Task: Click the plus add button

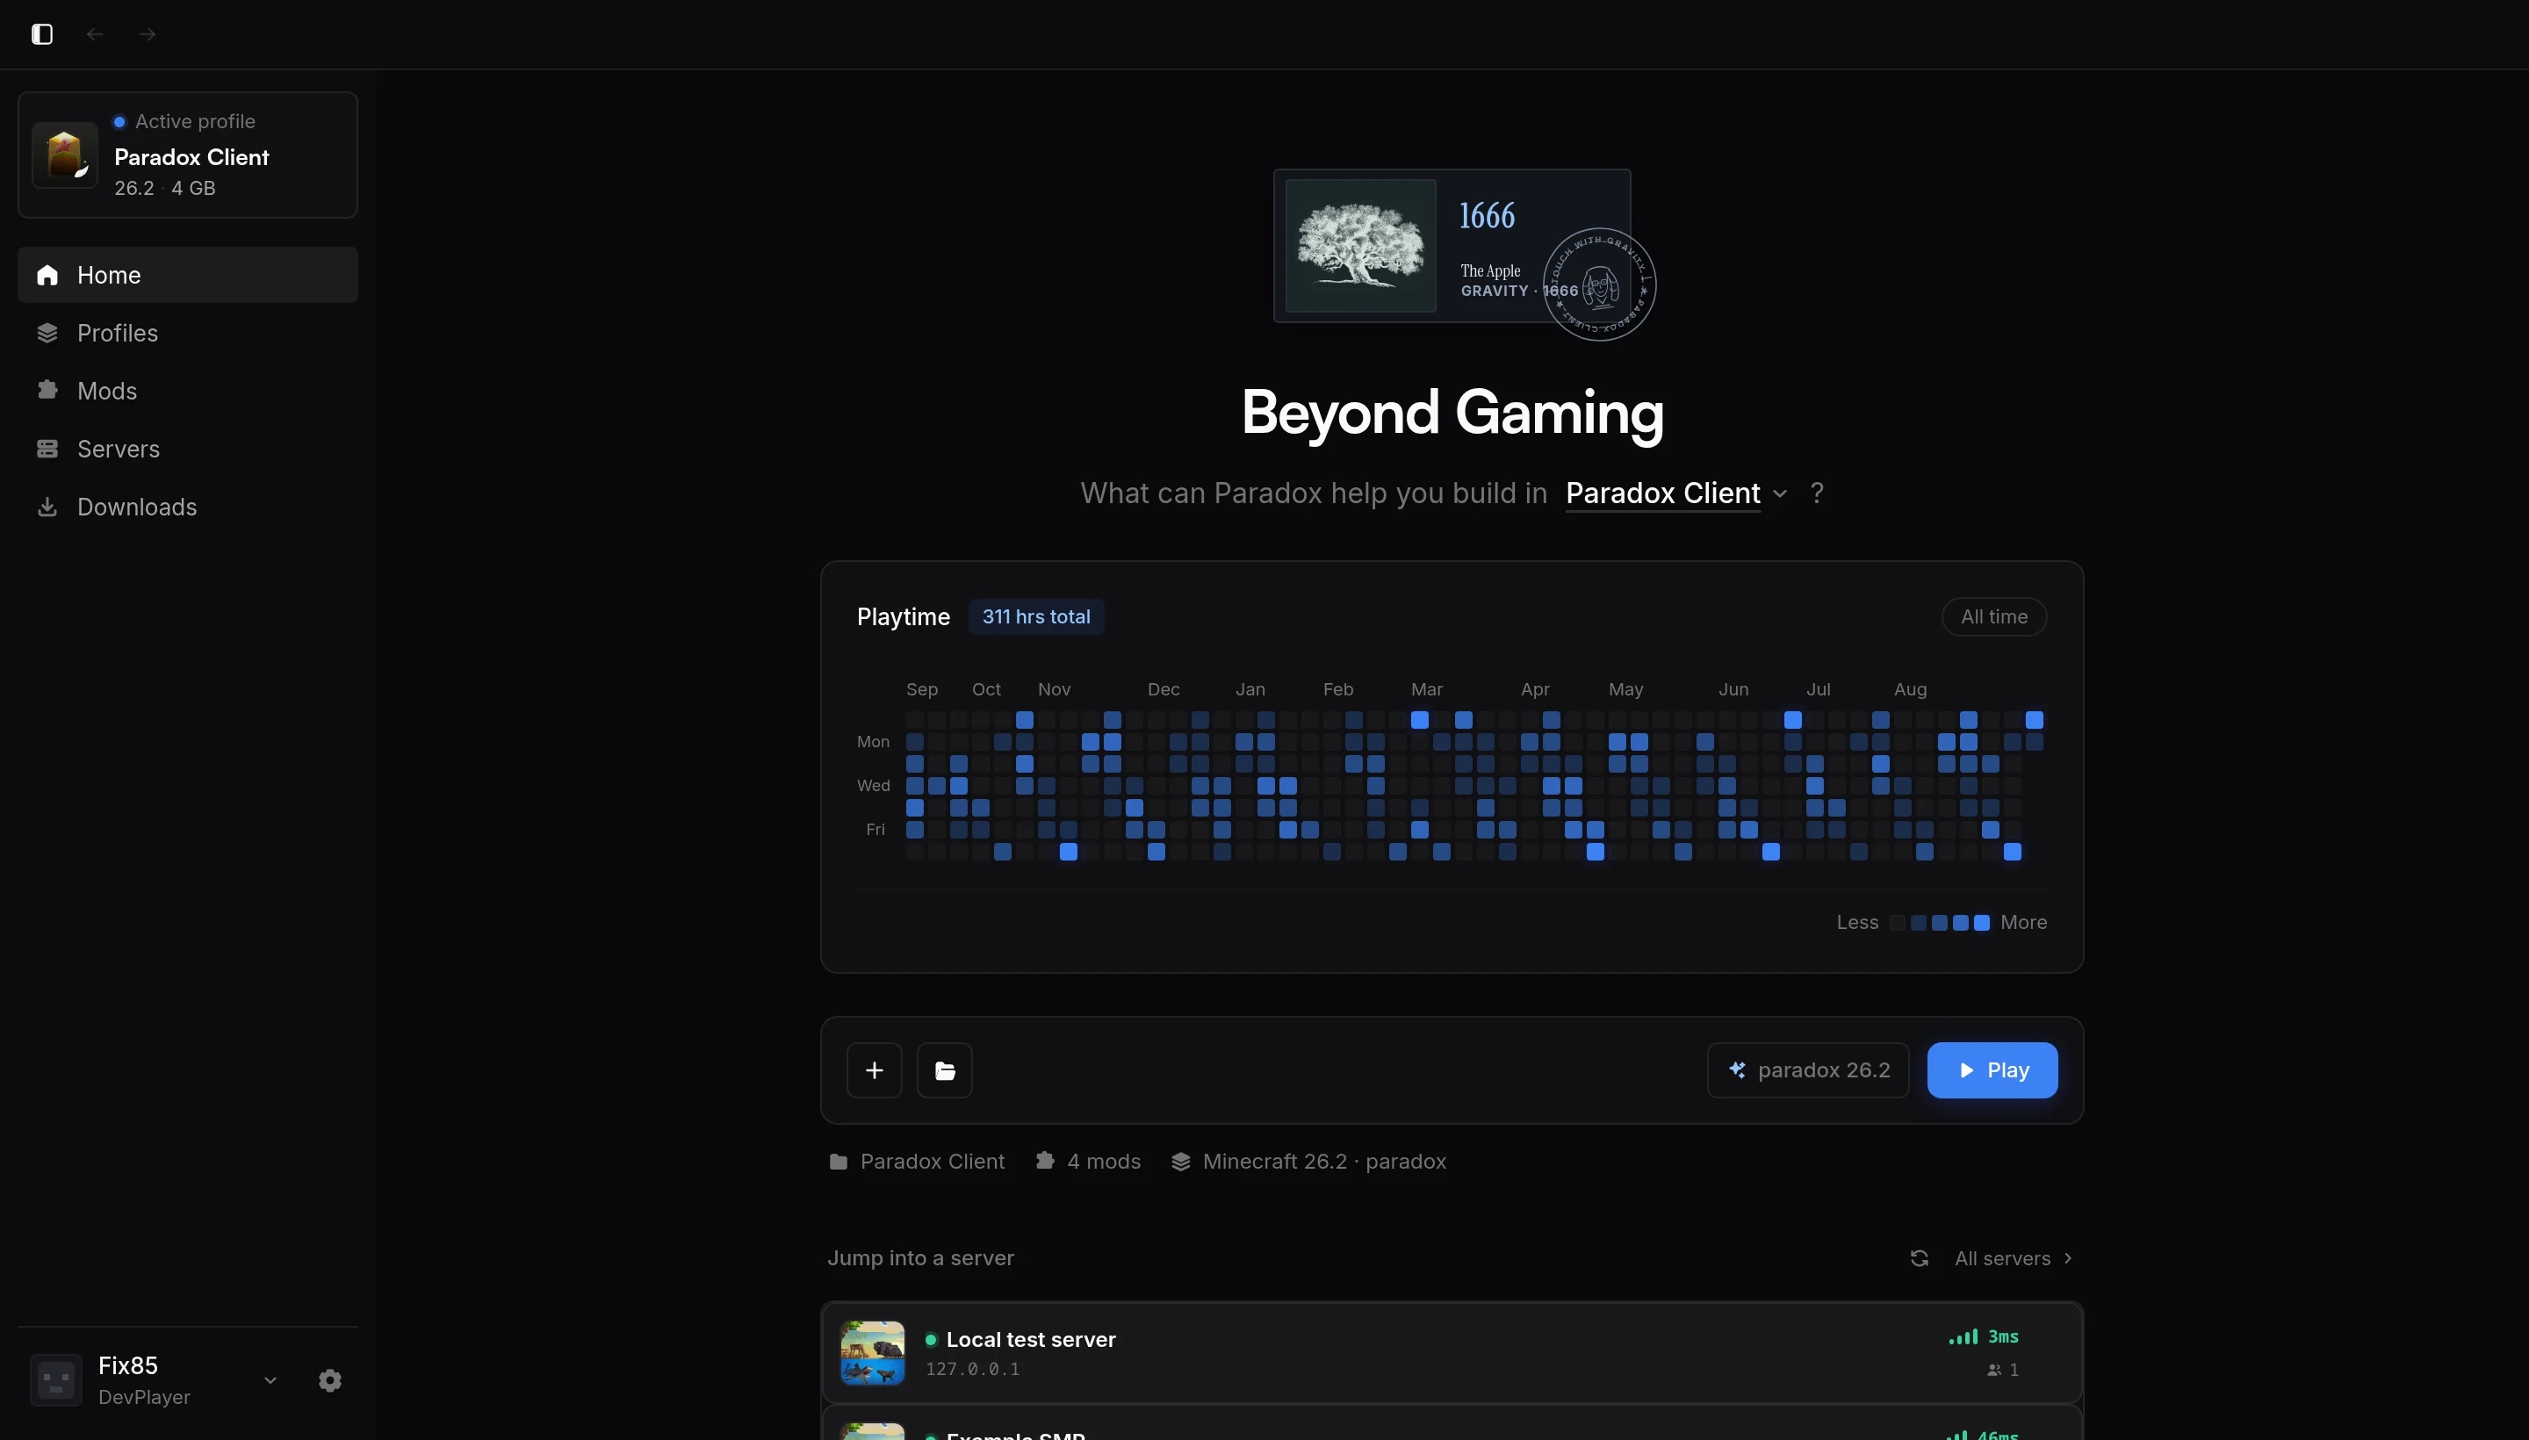Action: (875, 1070)
